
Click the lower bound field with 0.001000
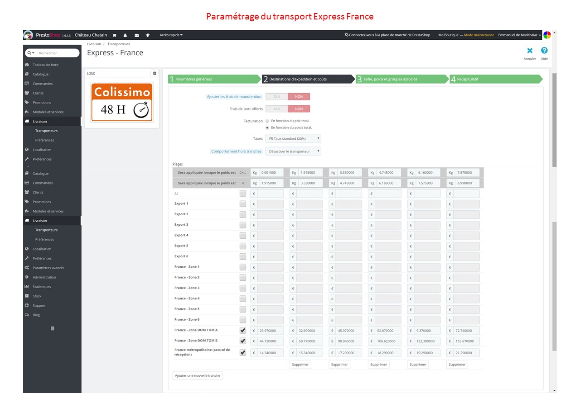(x=271, y=172)
